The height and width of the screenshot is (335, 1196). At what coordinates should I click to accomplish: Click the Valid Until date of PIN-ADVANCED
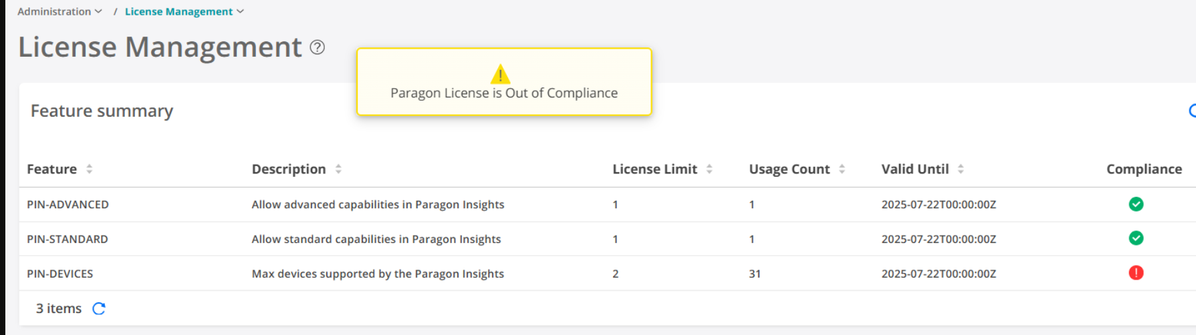coord(939,204)
